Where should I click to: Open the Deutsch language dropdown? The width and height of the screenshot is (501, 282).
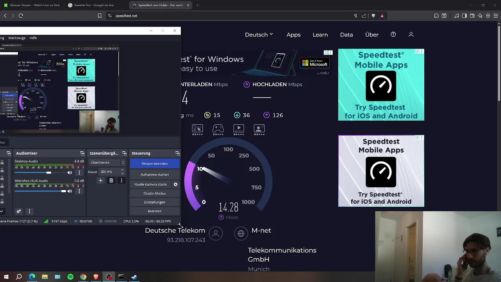[259, 34]
